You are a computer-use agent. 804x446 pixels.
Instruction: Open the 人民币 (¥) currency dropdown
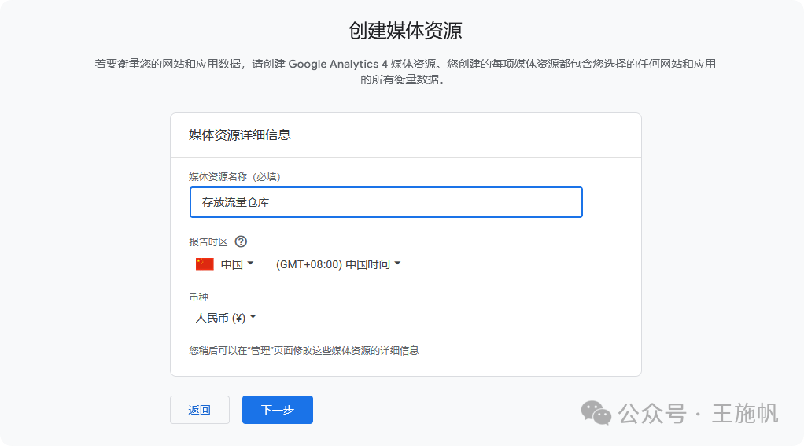tap(226, 318)
